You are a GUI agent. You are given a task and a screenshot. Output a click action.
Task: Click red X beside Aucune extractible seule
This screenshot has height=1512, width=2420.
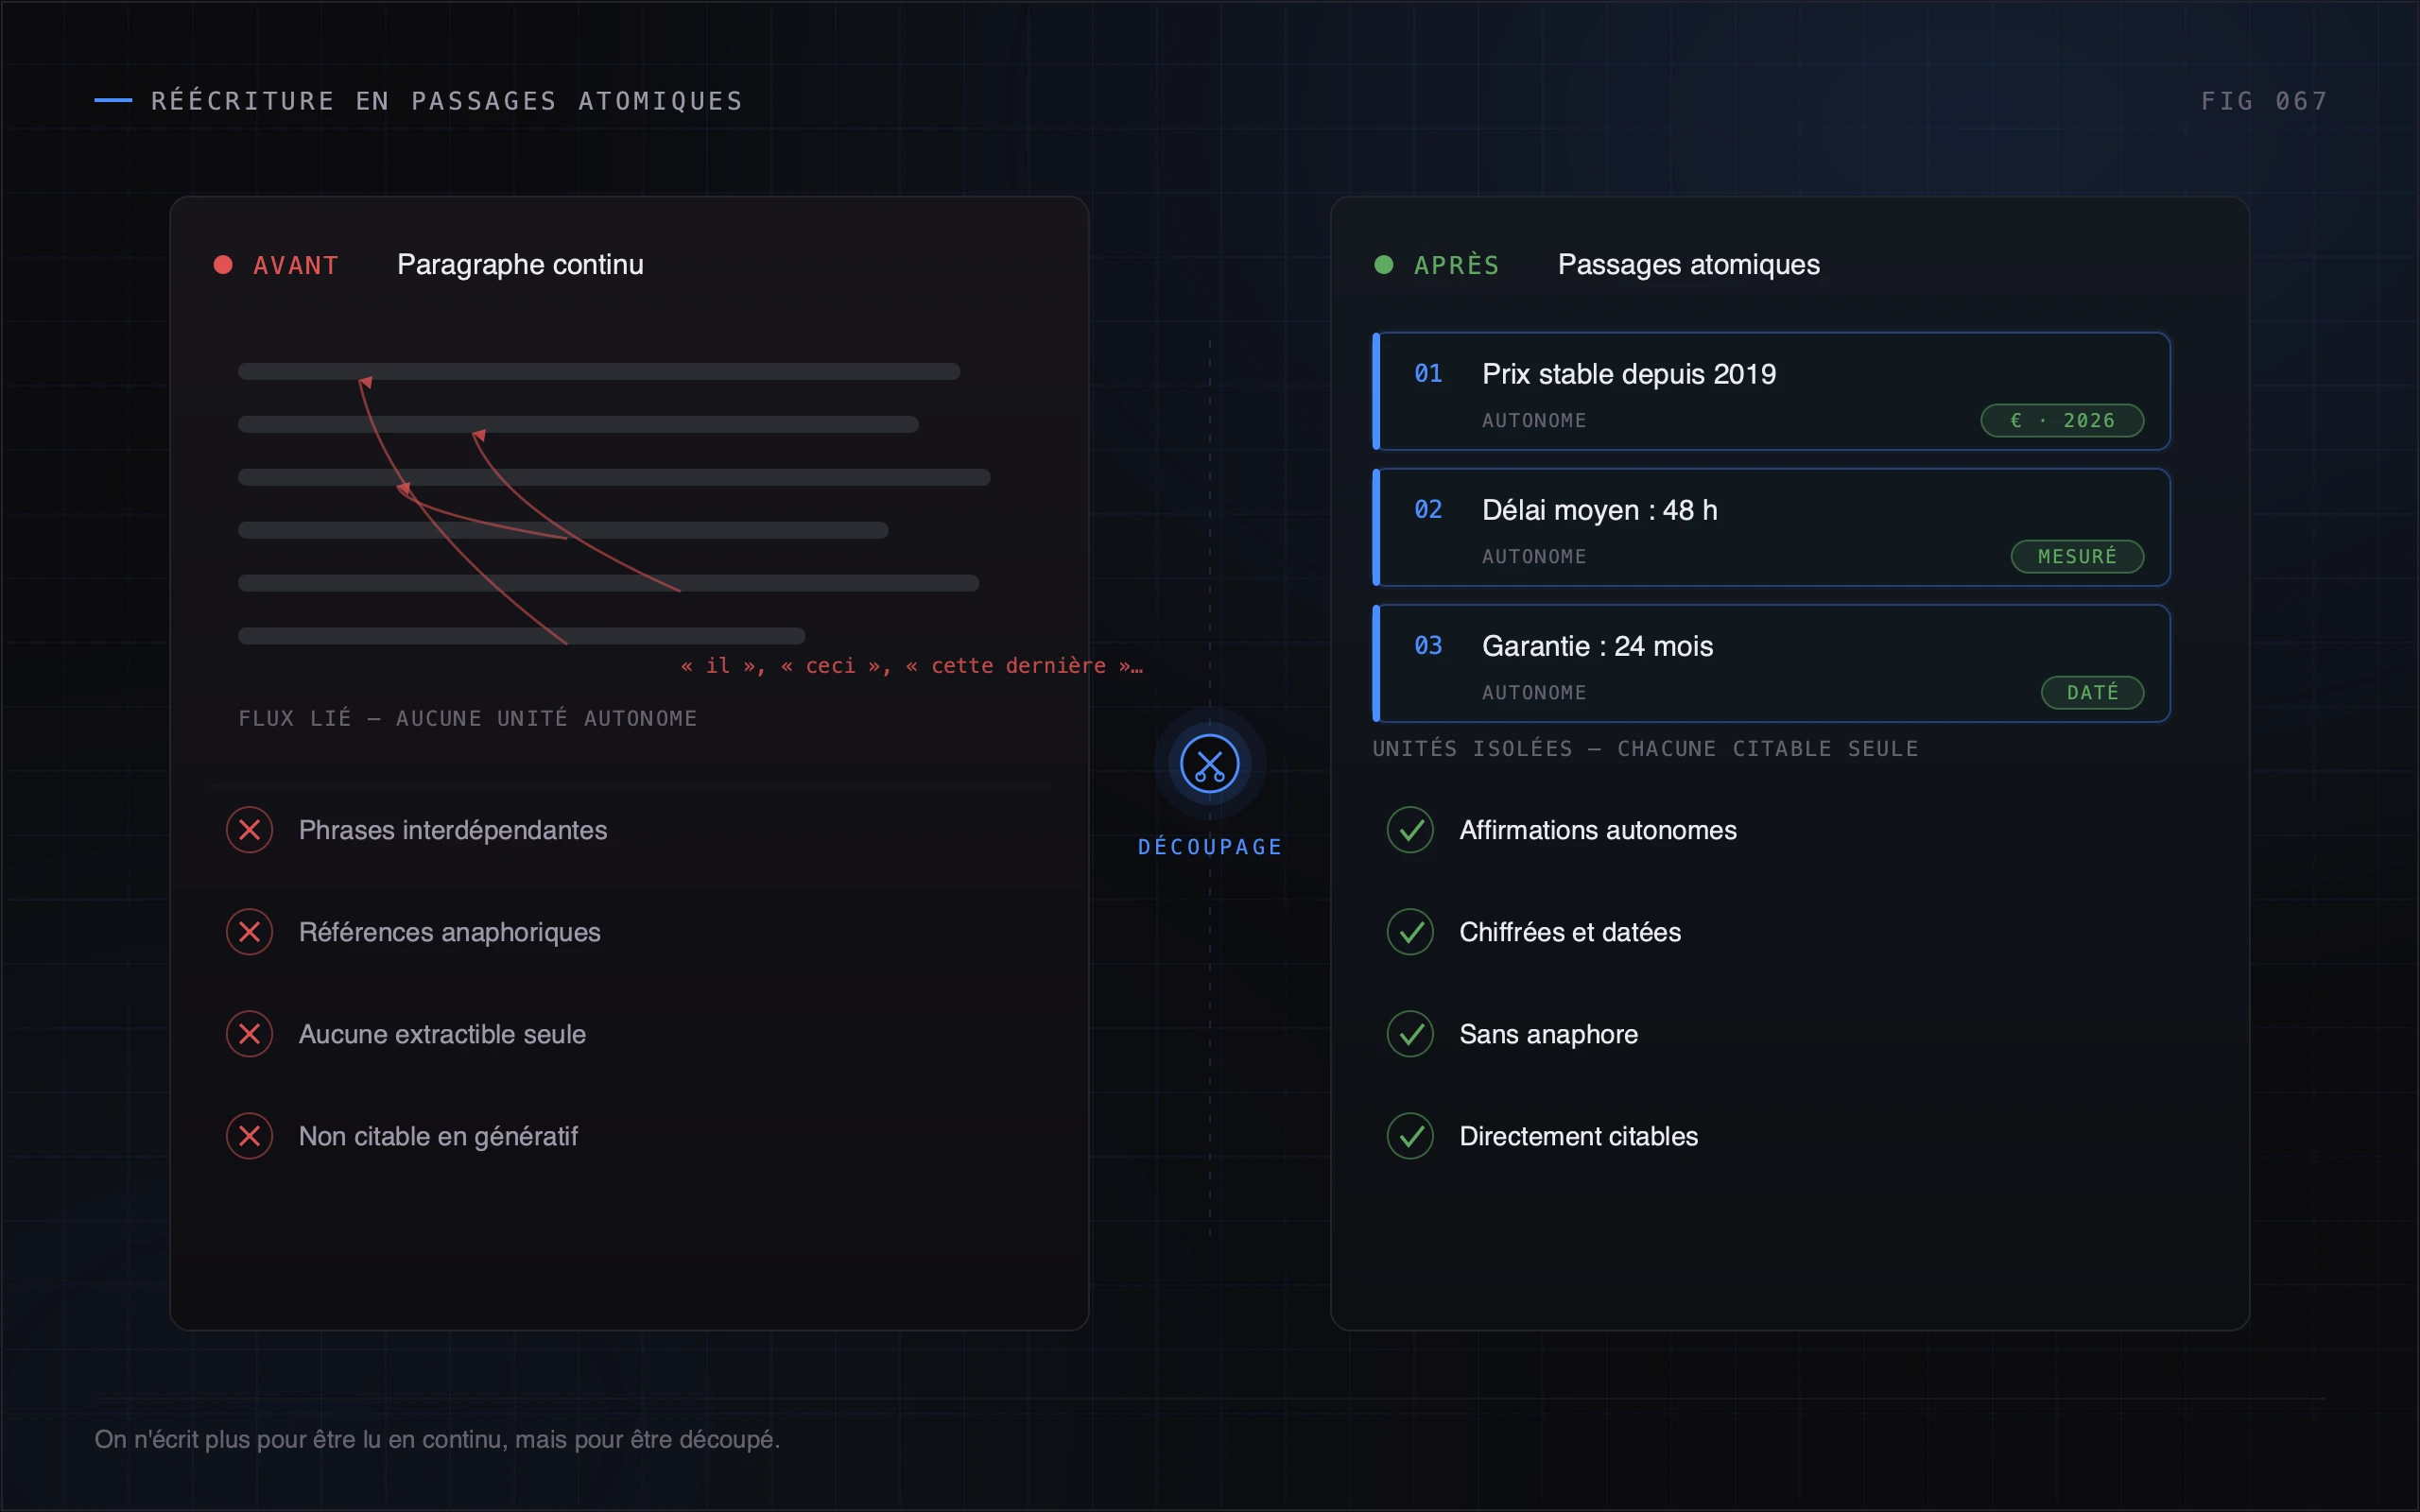click(x=250, y=1034)
